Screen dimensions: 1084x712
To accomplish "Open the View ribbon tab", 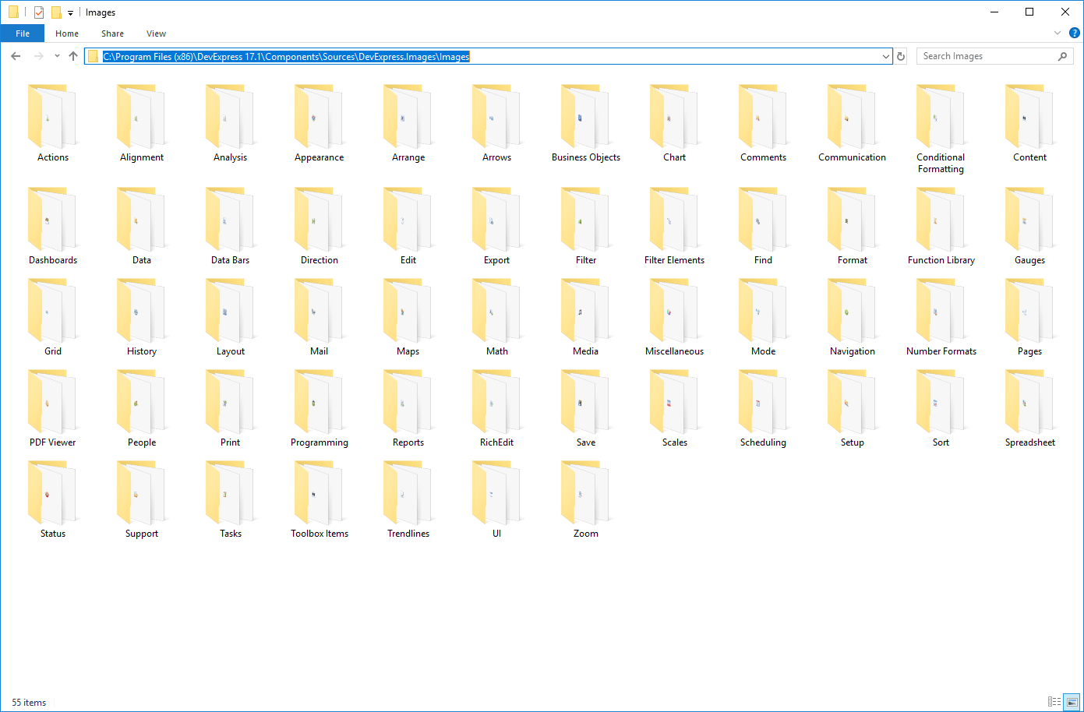I will click(x=156, y=33).
